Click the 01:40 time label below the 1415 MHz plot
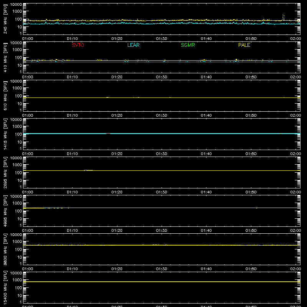The image size is (307, 307). (206, 154)
